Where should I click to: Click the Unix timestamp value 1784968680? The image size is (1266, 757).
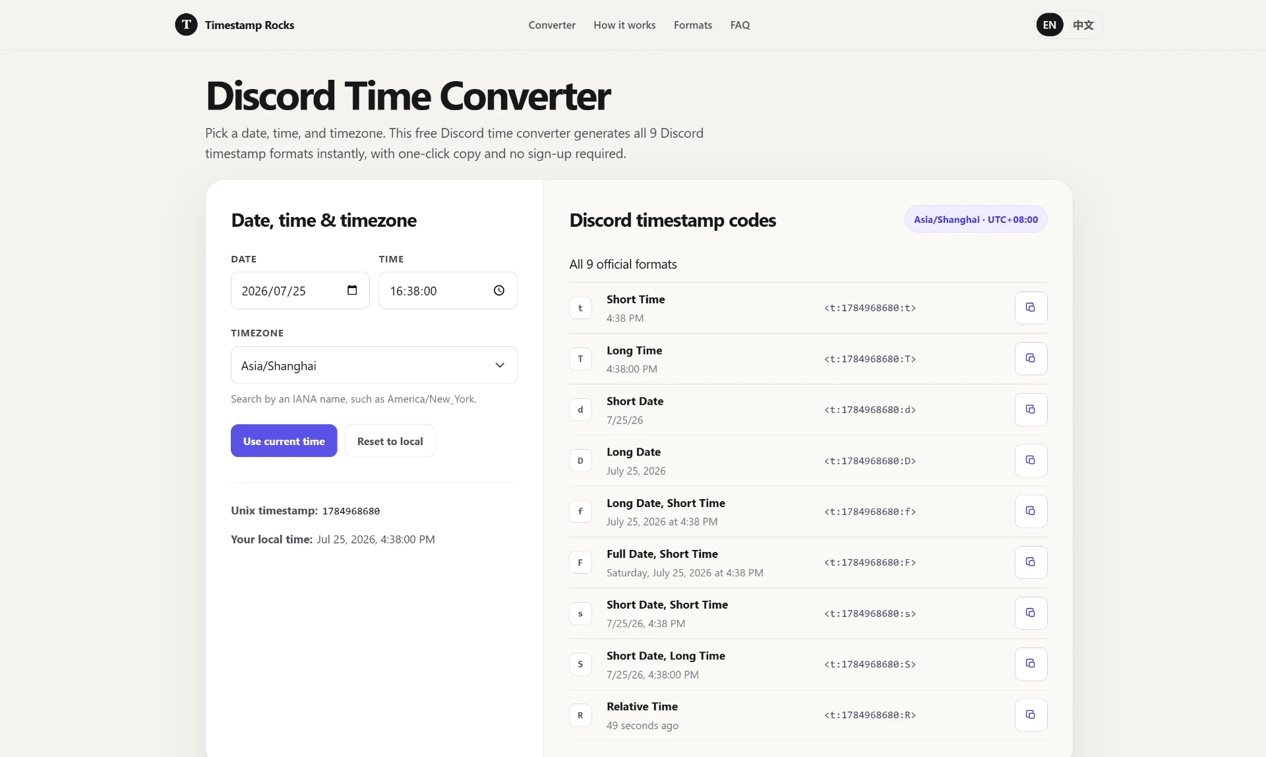pyautogui.click(x=351, y=511)
